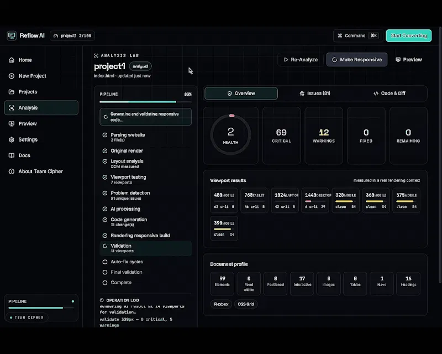Click the 12 Warnings card
442x354 pixels.
[x=324, y=136]
